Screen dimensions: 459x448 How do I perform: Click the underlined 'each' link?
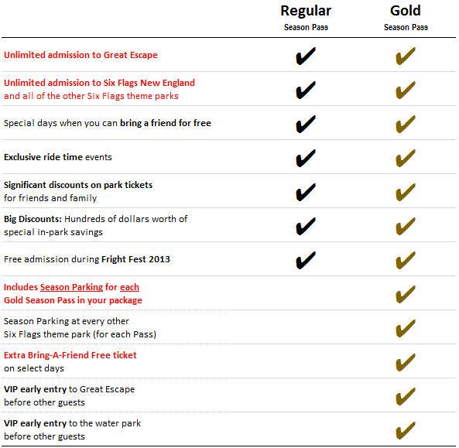(x=129, y=287)
